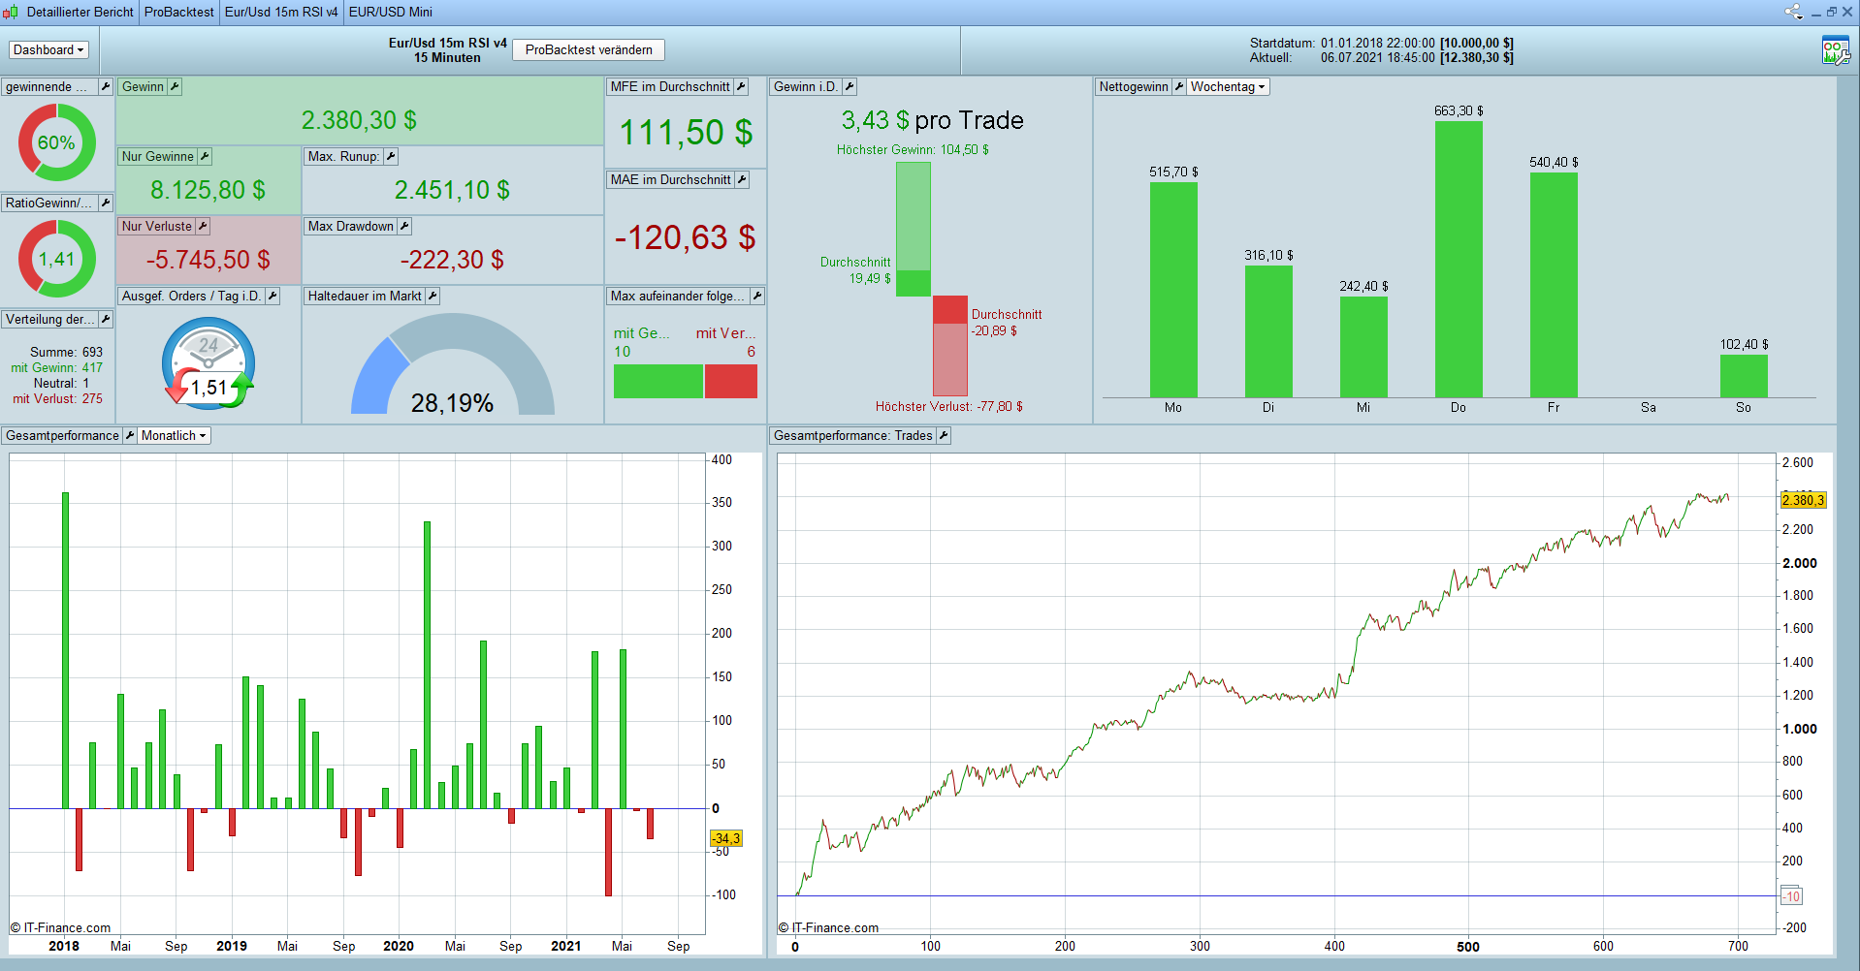Click the ProBacktest verändern button
Image resolution: width=1860 pixels, height=971 pixels.
(589, 49)
